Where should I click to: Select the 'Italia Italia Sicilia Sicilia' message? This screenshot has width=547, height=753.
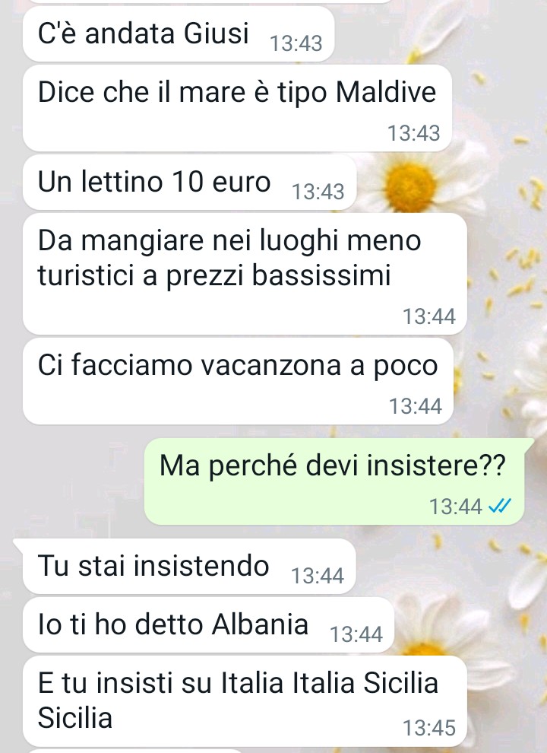point(245,701)
